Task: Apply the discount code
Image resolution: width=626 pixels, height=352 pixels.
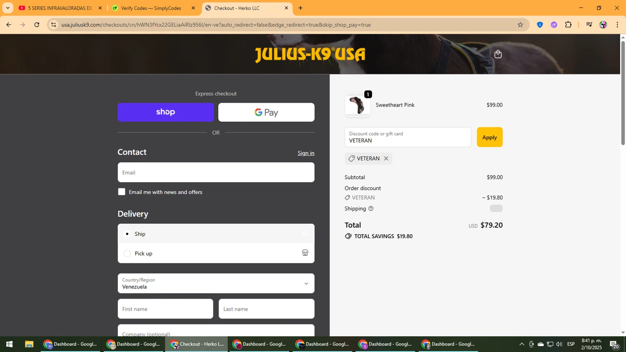Action: (490, 137)
